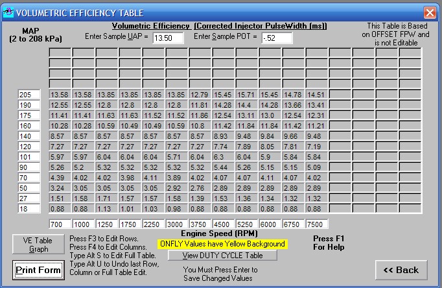Select RPM column header 6750
442x288 pixels.
(x=294, y=224)
